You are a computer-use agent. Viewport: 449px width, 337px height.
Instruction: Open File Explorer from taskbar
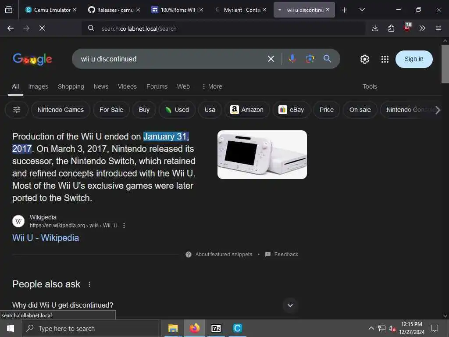pyautogui.click(x=173, y=328)
